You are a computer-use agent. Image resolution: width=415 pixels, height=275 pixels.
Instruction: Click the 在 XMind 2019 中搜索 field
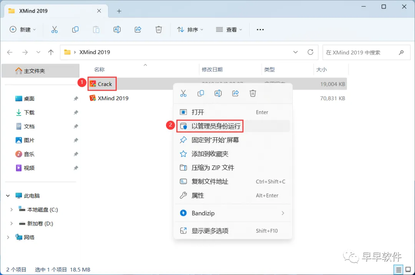point(366,52)
